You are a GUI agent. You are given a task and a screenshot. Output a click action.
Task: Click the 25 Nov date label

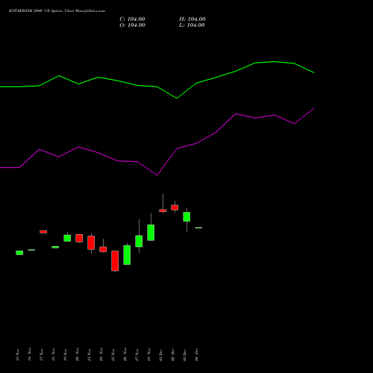113,354
